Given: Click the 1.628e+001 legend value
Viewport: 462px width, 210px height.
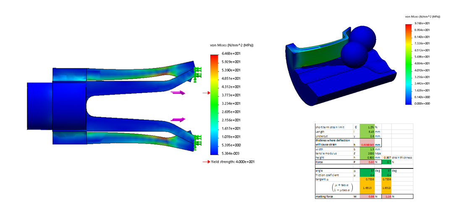Looking at the screenshot, I should click(423, 90).
